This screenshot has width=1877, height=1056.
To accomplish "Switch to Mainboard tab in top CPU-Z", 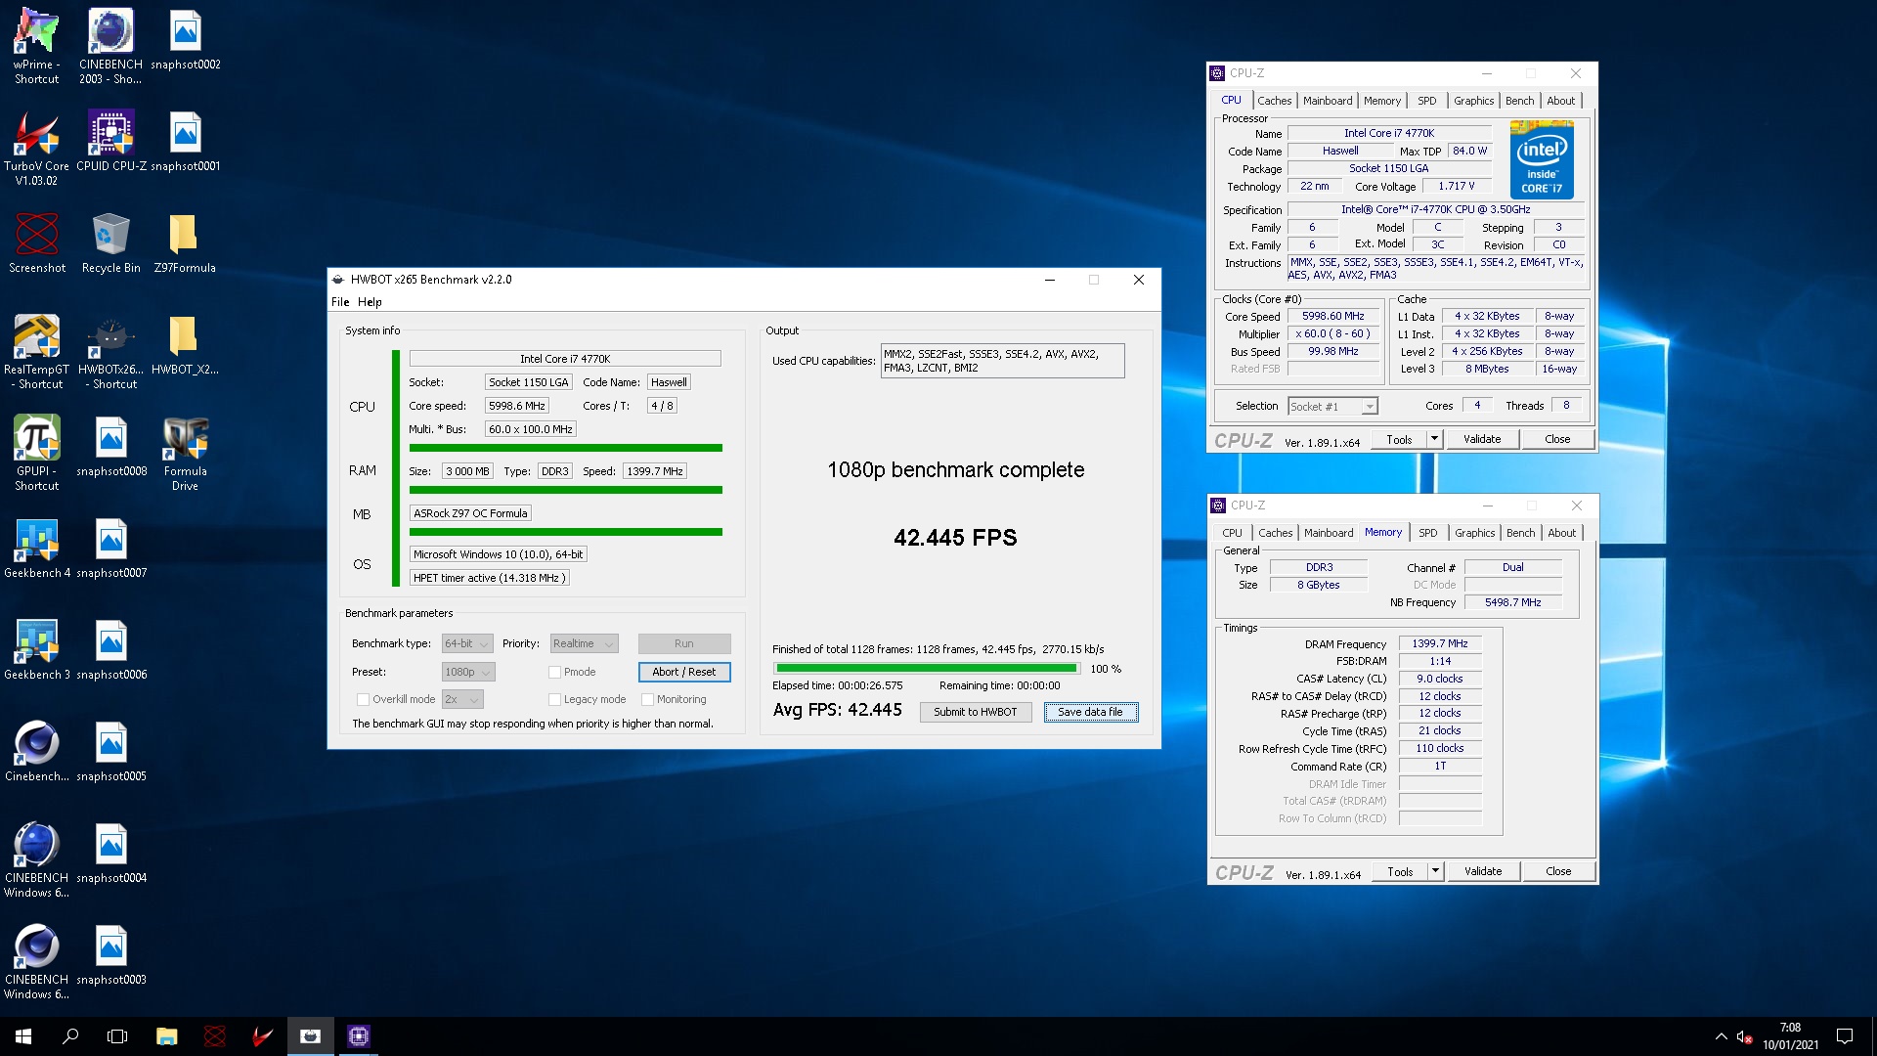I will point(1328,101).
